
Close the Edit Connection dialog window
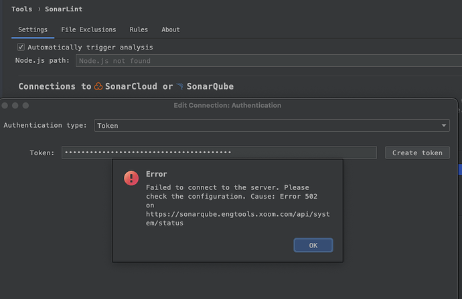(5, 106)
